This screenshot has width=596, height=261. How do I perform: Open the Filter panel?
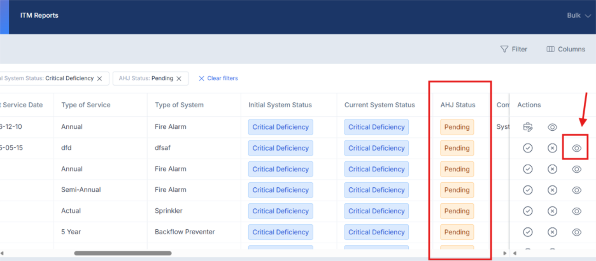tap(513, 49)
